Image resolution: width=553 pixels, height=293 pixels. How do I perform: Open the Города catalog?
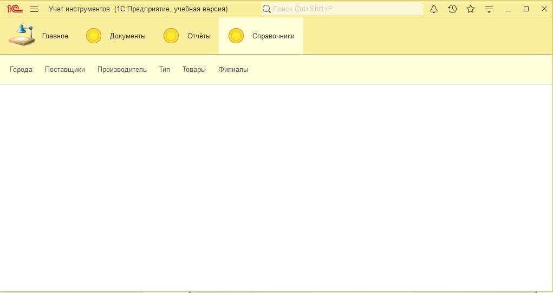click(21, 69)
